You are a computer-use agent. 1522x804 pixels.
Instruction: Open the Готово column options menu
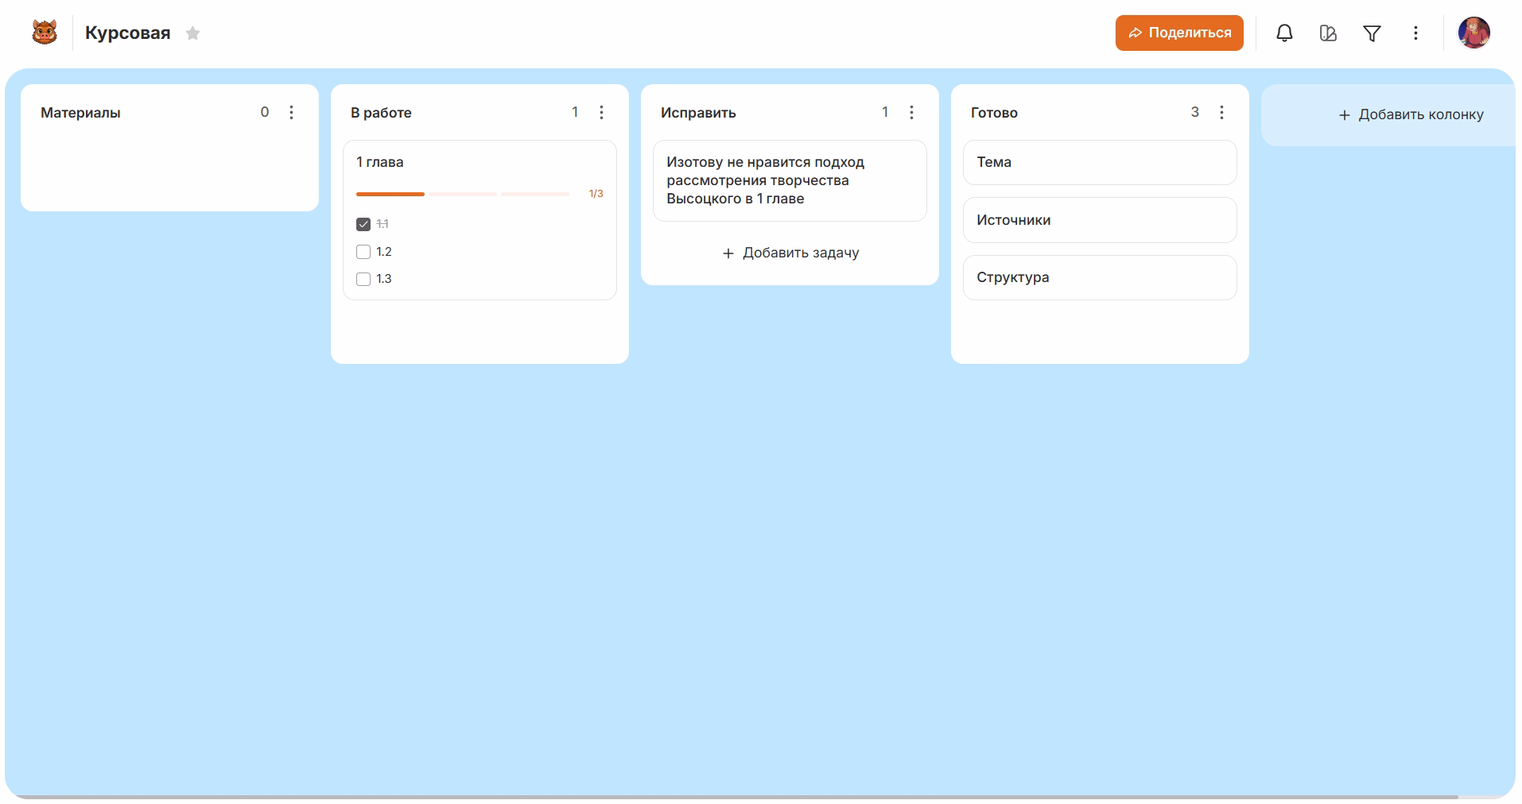click(x=1221, y=112)
